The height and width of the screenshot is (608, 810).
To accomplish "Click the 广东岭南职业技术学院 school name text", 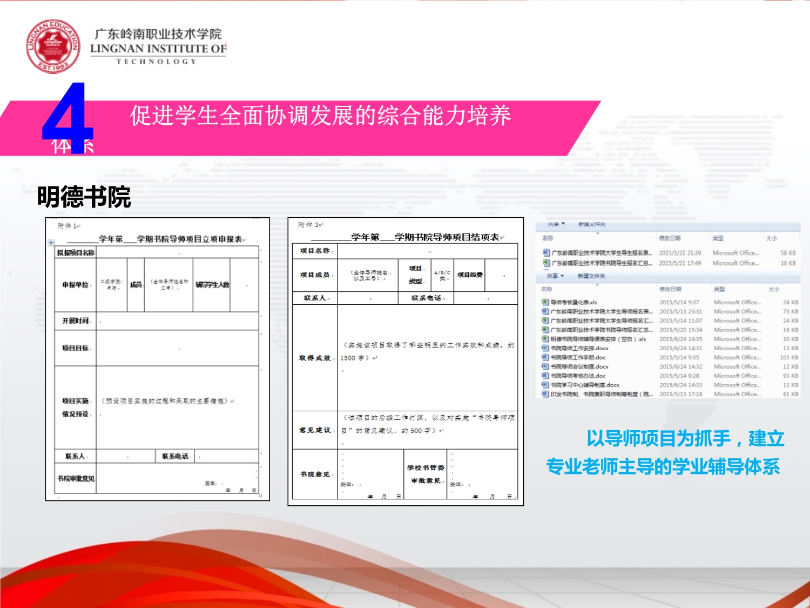I will [158, 34].
